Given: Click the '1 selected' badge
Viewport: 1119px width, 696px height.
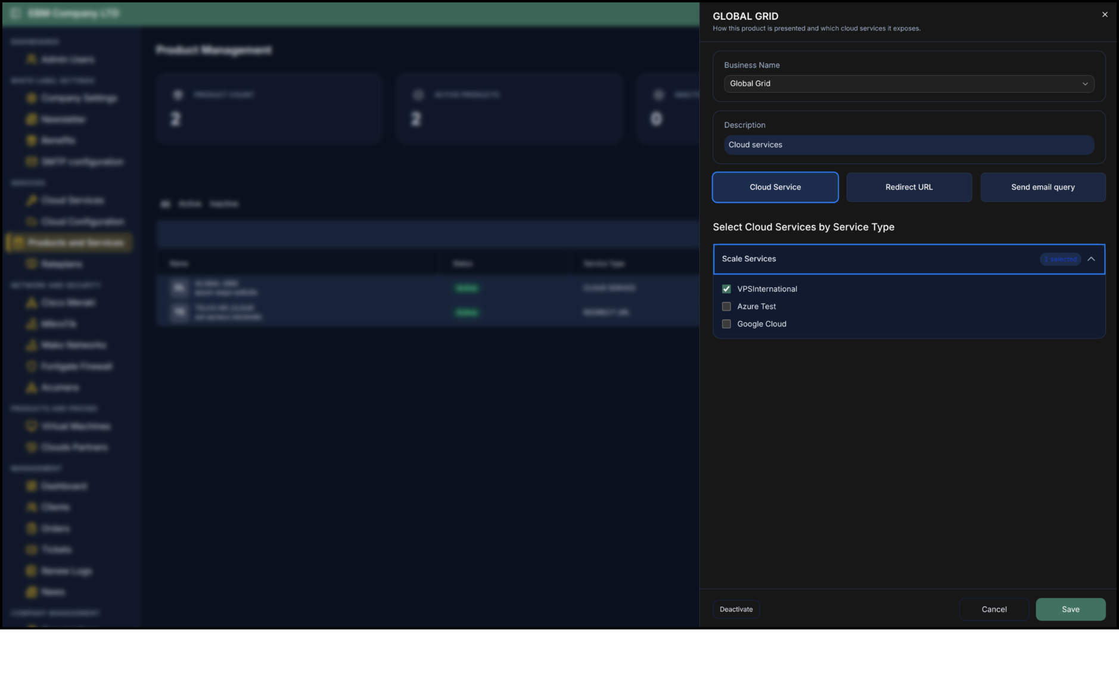Looking at the screenshot, I should tap(1060, 259).
